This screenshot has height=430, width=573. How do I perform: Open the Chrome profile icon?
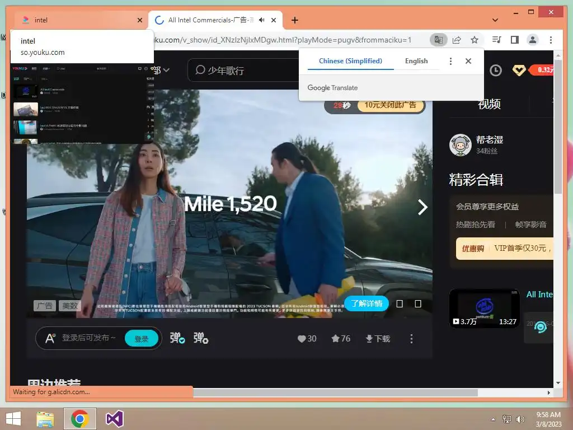[533, 40]
